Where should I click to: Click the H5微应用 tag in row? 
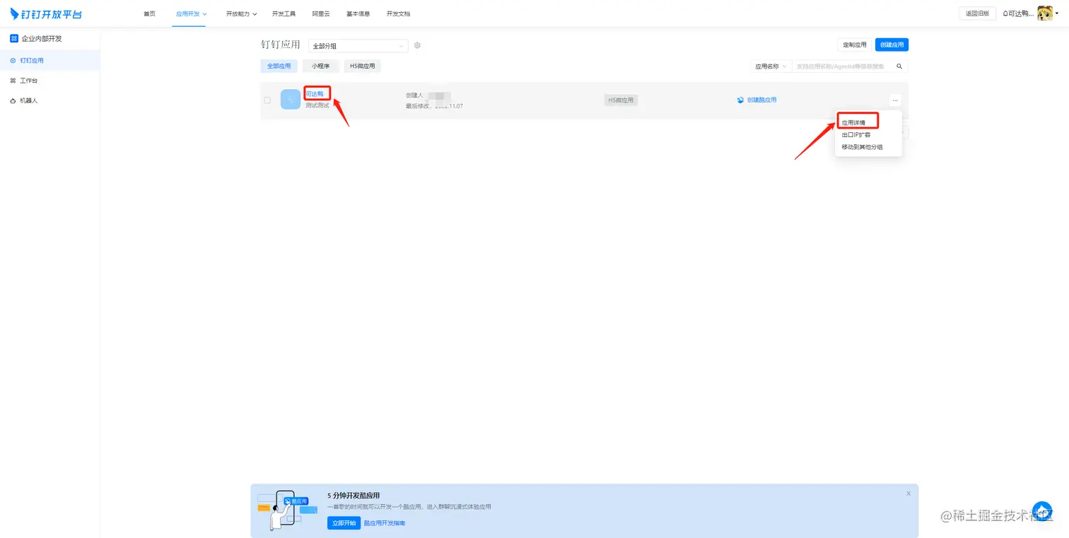[x=621, y=100]
